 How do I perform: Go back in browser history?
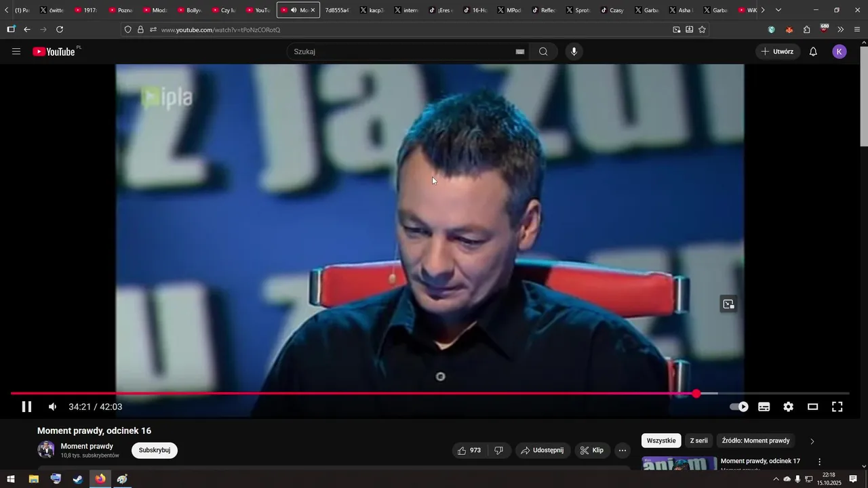[x=27, y=30]
